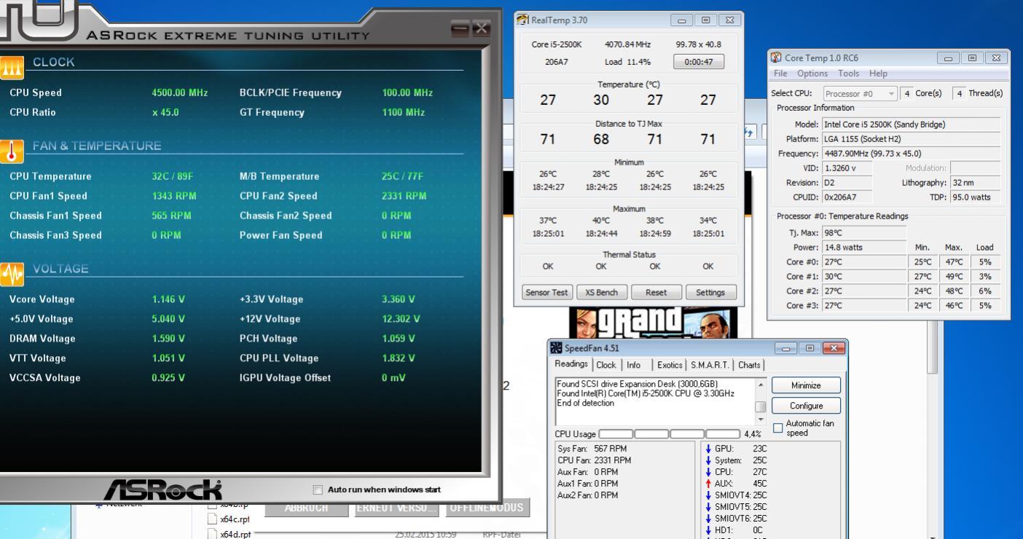The image size is (1023, 539).
Task: Click the Reset button in RealTemp
Action: [656, 293]
